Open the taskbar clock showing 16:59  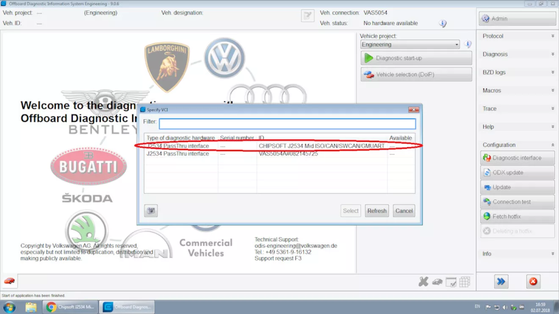click(540, 307)
